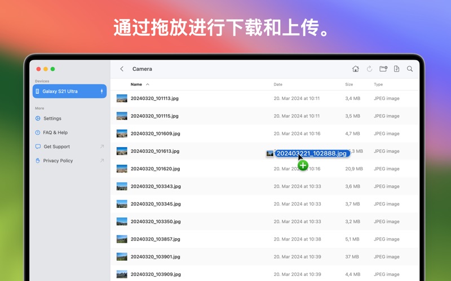The width and height of the screenshot is (451, 281).
Task: Click external arrow next to Privacy Policy
Action: [102, 161]
